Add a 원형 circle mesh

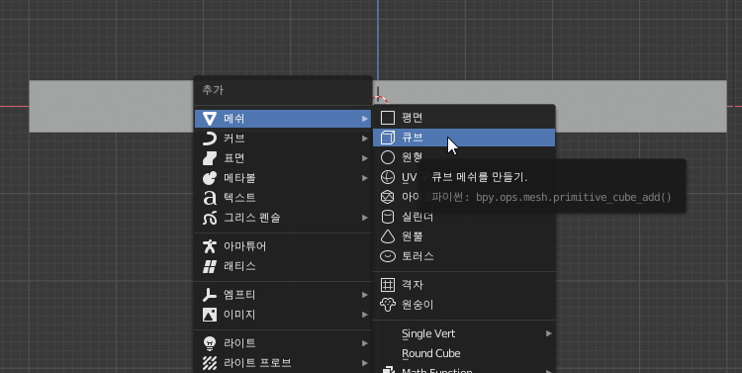(464, 157)
